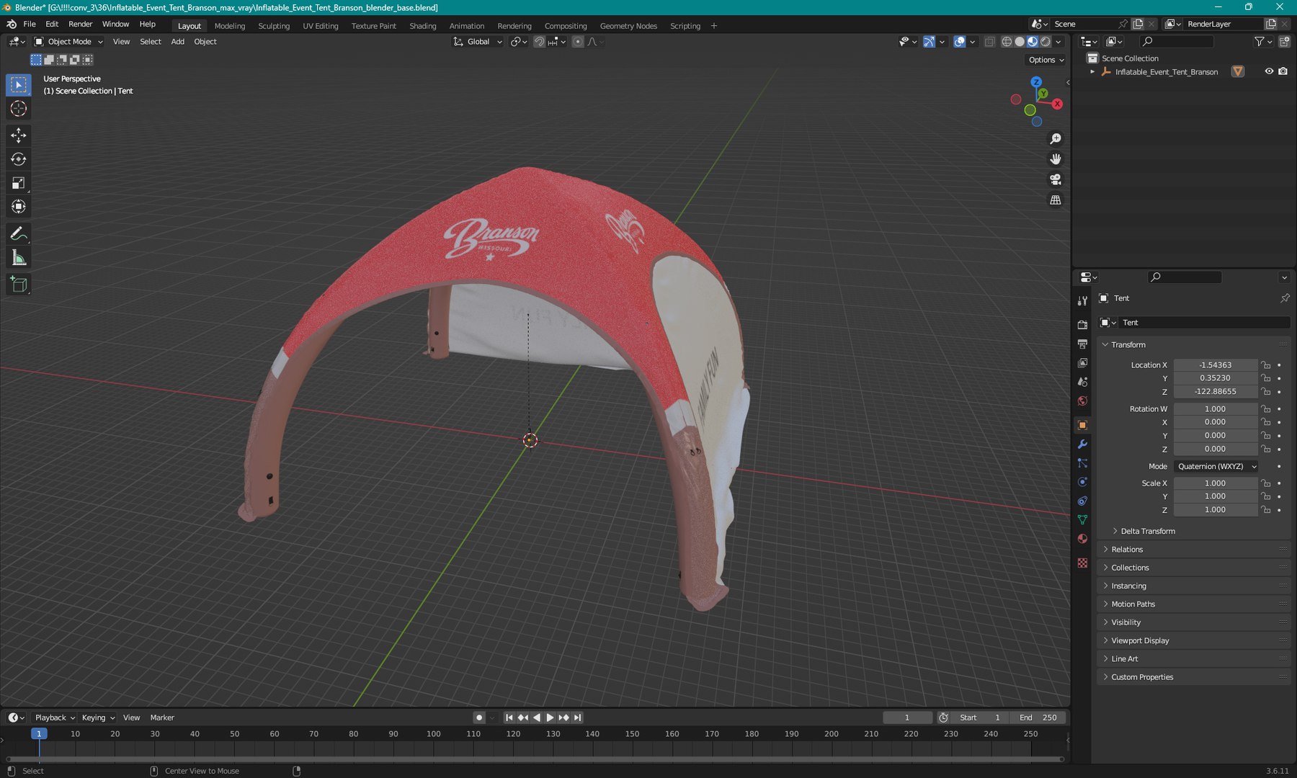Switch to the Modeling workspace tab
This screenshot has height=778, width=1297.
coord(230,26)
